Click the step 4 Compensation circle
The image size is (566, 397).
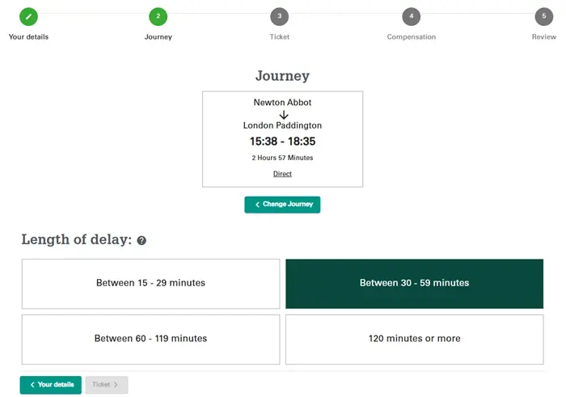[411, 17]
